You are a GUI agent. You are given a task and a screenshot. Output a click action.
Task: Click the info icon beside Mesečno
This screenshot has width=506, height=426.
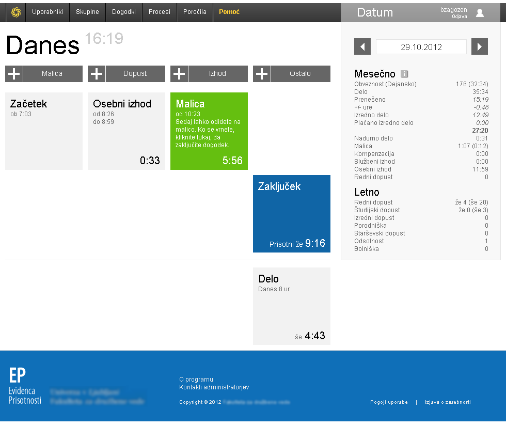(404, 74)
